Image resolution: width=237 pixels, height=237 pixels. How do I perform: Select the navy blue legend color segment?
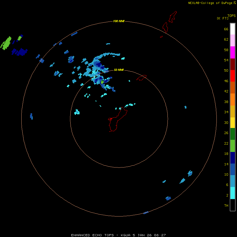tap(233, 158)
